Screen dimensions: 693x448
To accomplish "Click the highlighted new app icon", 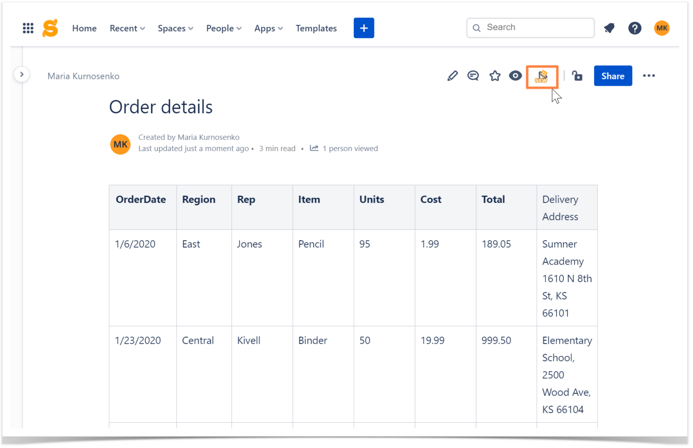I will 542,77.
